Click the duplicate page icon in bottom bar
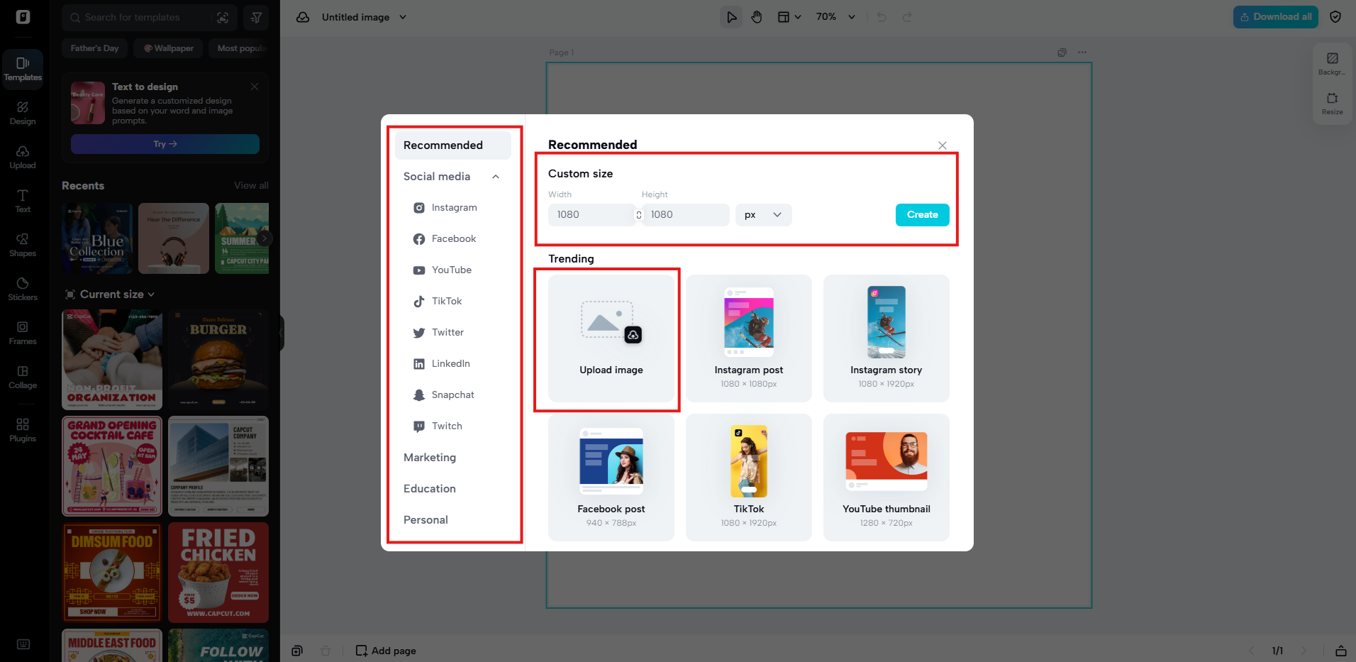 [x=297, y=651]
